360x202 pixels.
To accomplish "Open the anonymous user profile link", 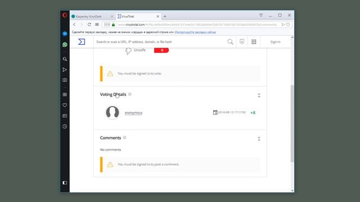I will point(133,113).
